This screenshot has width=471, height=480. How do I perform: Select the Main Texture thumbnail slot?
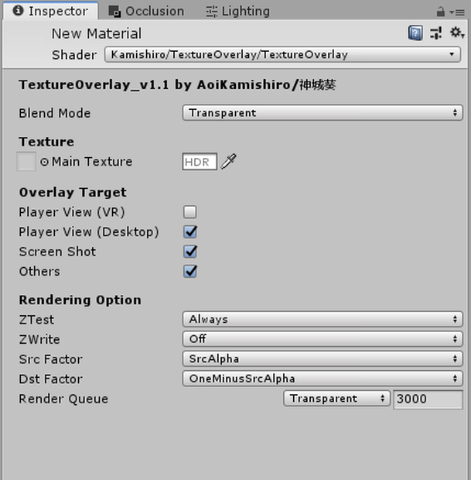coord(26,161)
